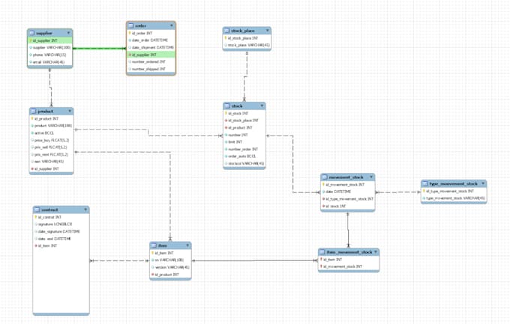Screen dimensions: 510x324
Task: Select id_type_movement_stock INT in movement_stock table
Action: (x=348, y=199)
